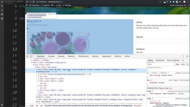This screenshot has height=107, width=190.
Task: Collapse post-18 div node
Action: tap(37, 70)
